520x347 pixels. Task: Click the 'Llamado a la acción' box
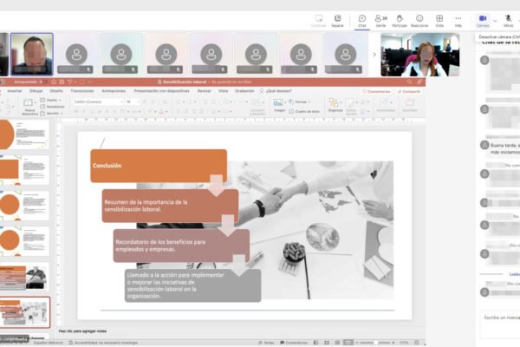point(192,285)
